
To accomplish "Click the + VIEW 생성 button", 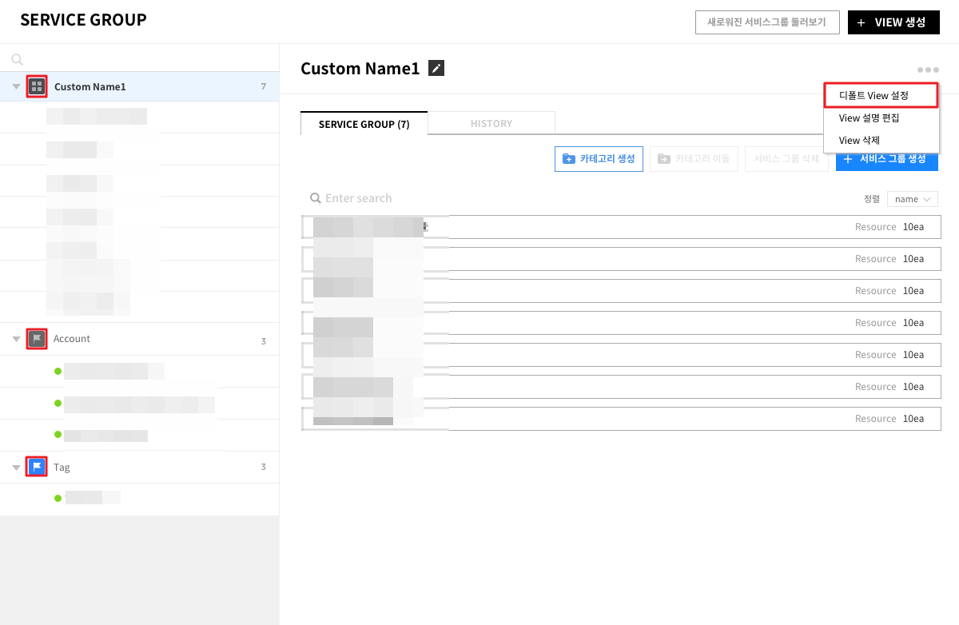I will 893,22.
